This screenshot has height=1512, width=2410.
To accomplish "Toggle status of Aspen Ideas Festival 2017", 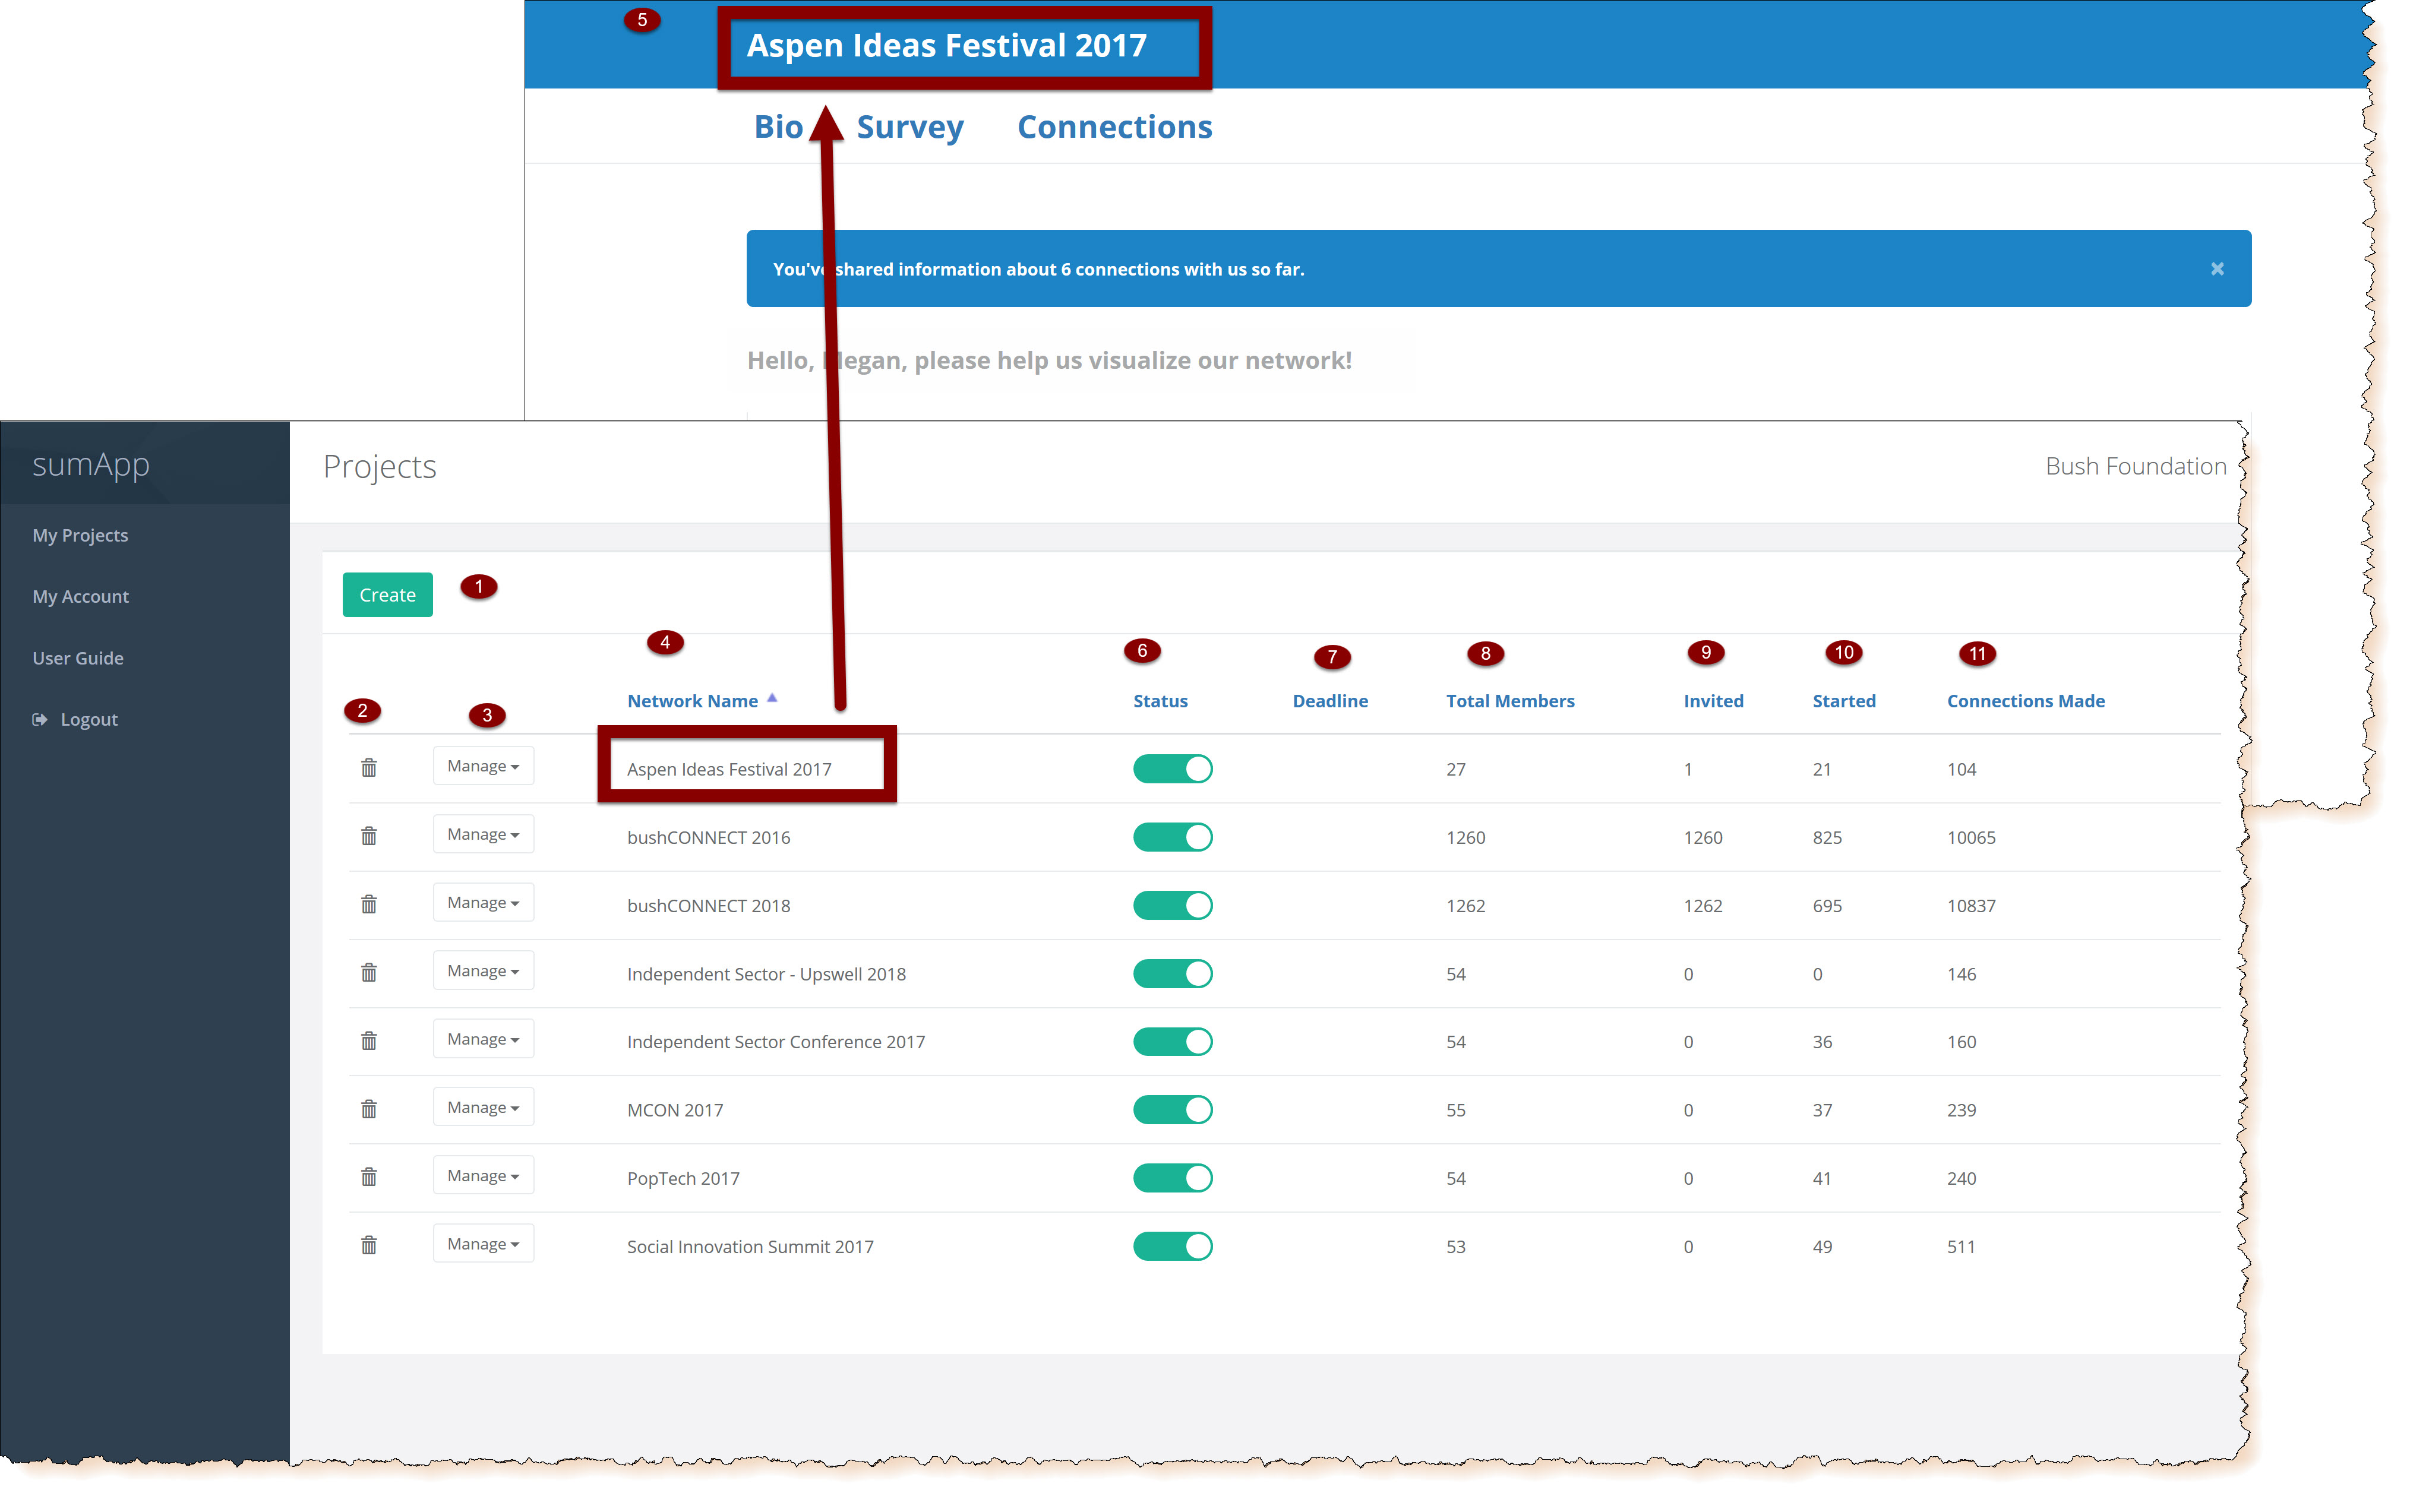I will click(1172, 769).
